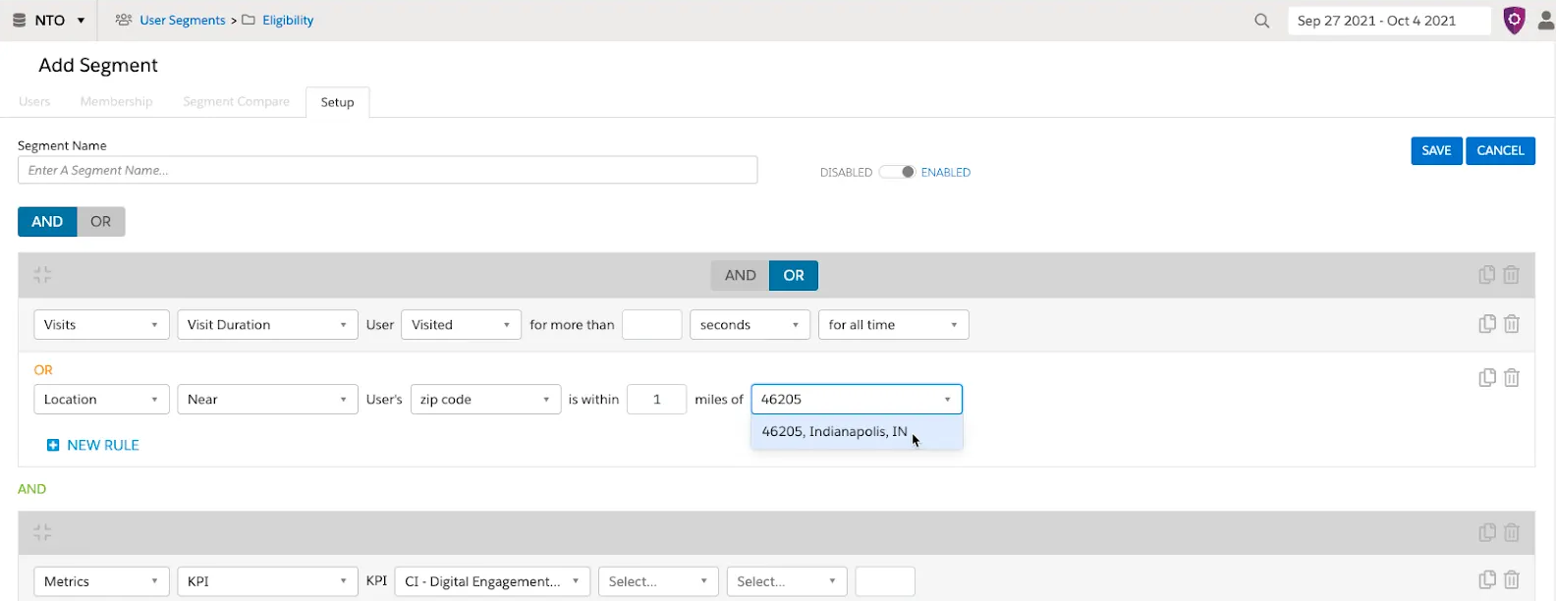Select top-level OR operator
The height and width of the screenshot is (601, 1556).
click(x=101, y=222)
